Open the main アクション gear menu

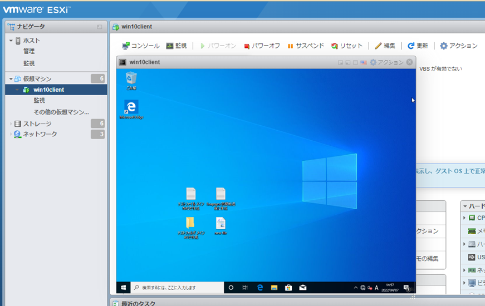coord(459,46)
